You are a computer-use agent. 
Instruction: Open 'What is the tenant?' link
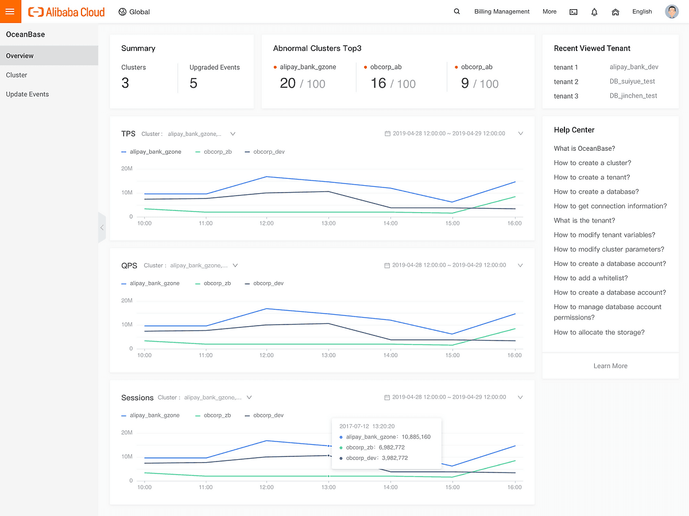coord(585,221)
